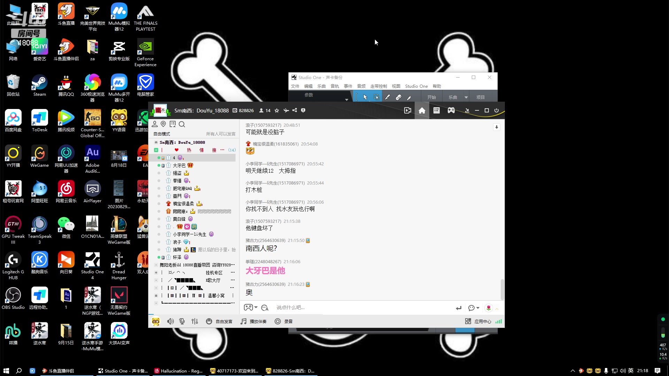This screenshot has width=669, height=376.
Task: Expand the gift panel up-chevron
Action: [497, 309]
